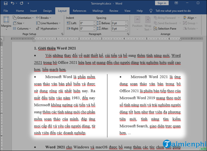Switch to the Insert tab

34,11
